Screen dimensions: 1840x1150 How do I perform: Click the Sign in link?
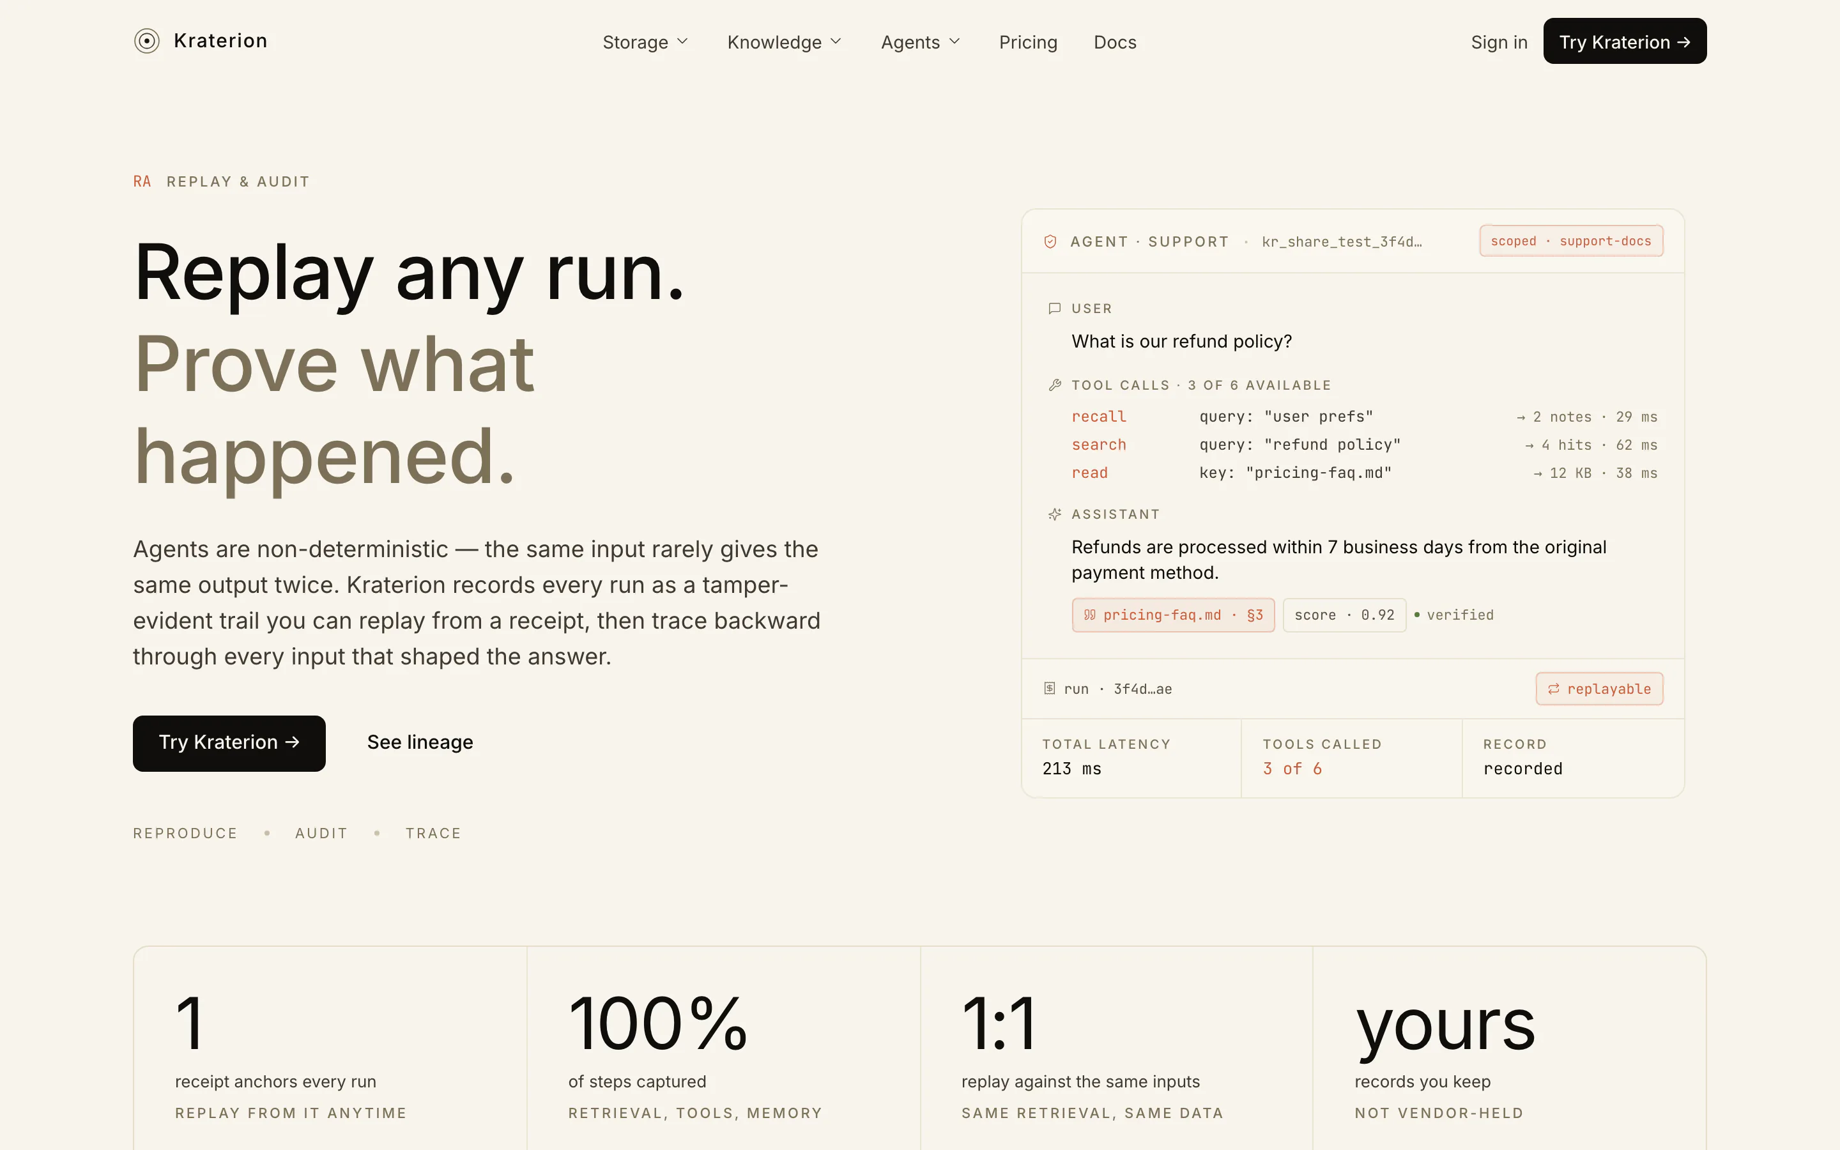(1499, 42)
